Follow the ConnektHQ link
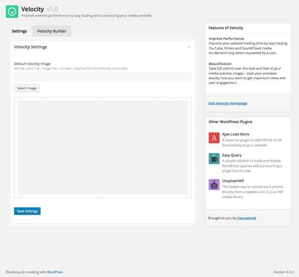The image size is (299, 277). click(x=246, y=218)
